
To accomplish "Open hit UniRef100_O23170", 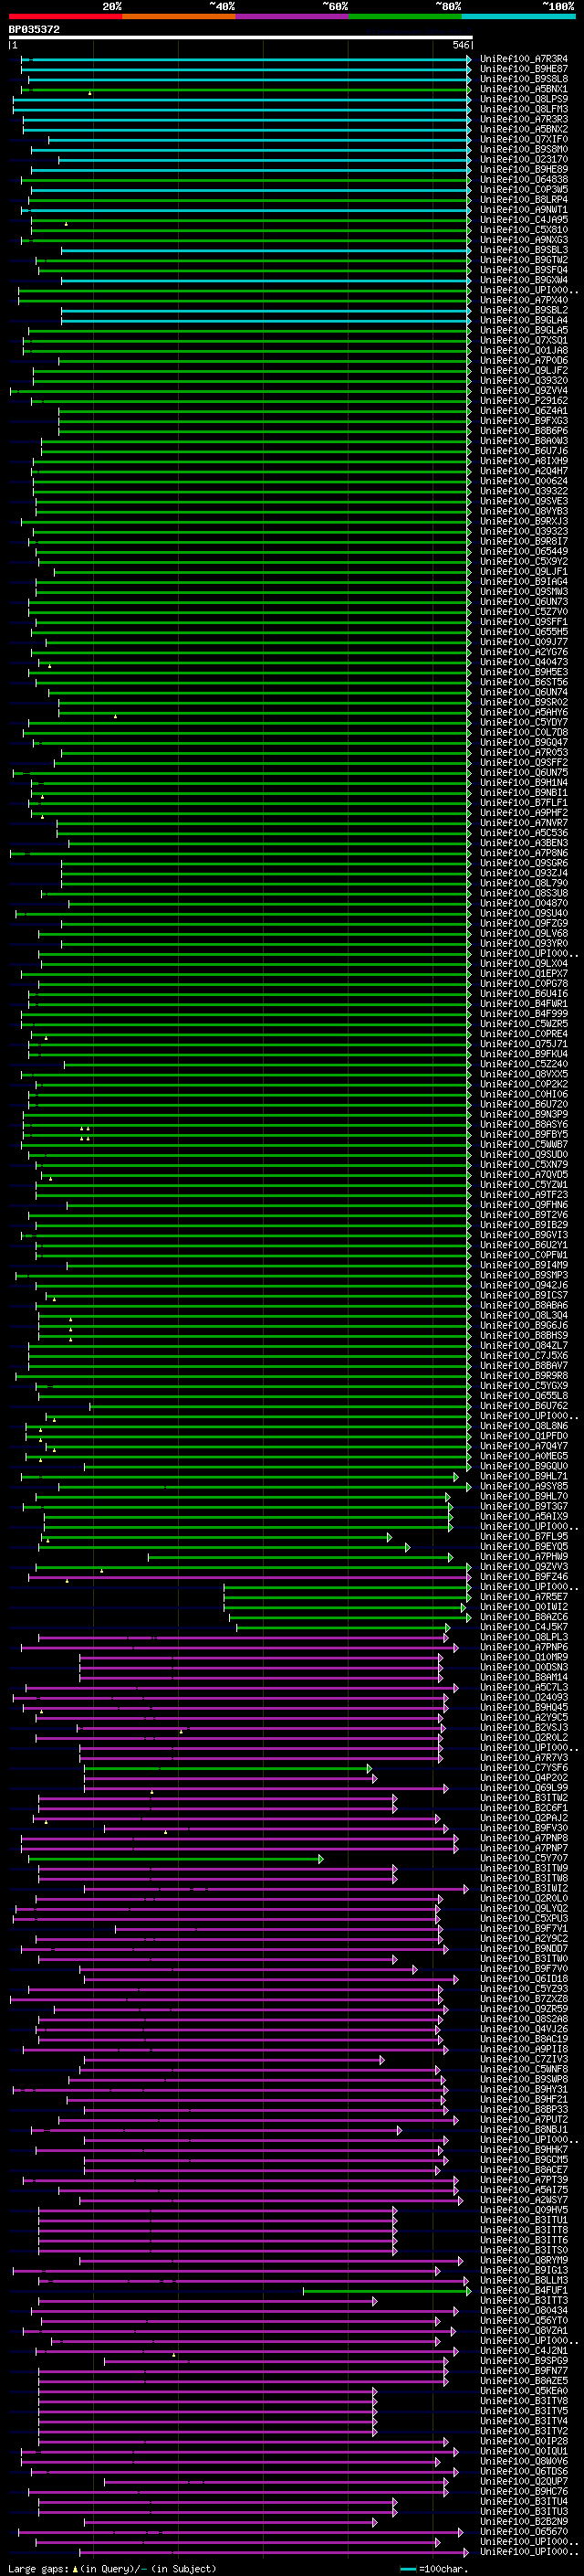I will [524, 159].
